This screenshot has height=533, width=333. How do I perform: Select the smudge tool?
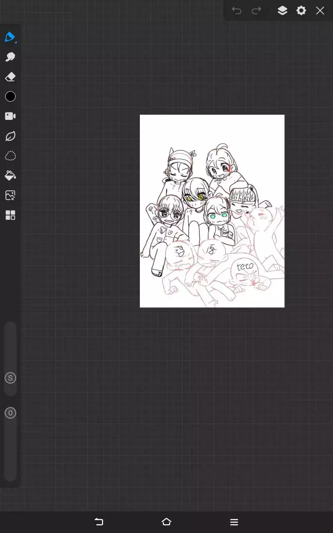coord(10,57)
